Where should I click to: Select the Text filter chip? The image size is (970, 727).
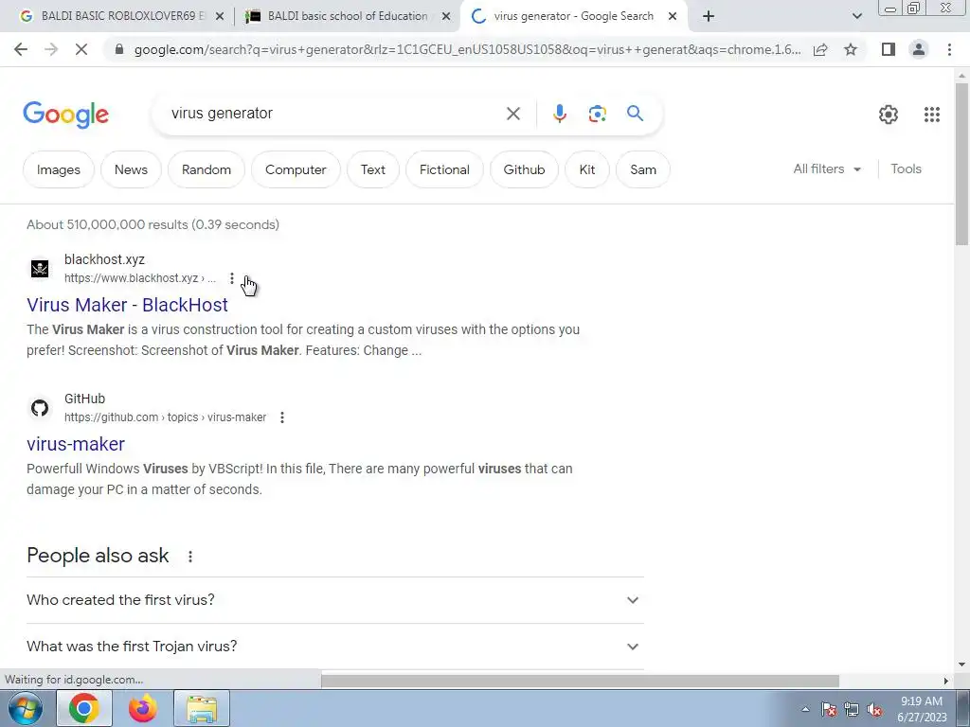(x=373, y=170)
